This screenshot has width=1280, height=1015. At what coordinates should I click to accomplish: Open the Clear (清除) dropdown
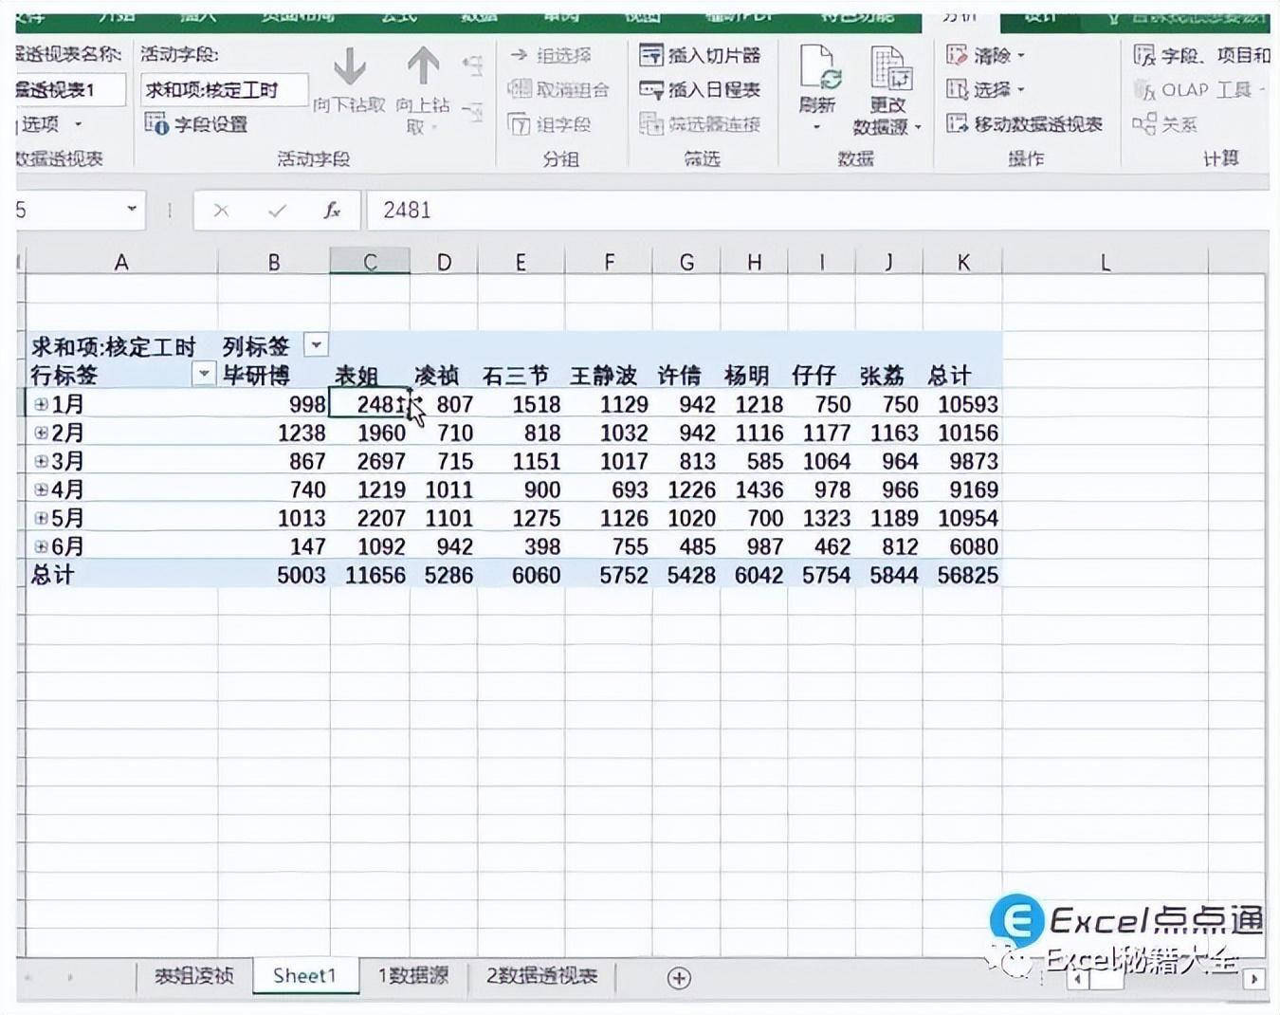click(986, 55)
